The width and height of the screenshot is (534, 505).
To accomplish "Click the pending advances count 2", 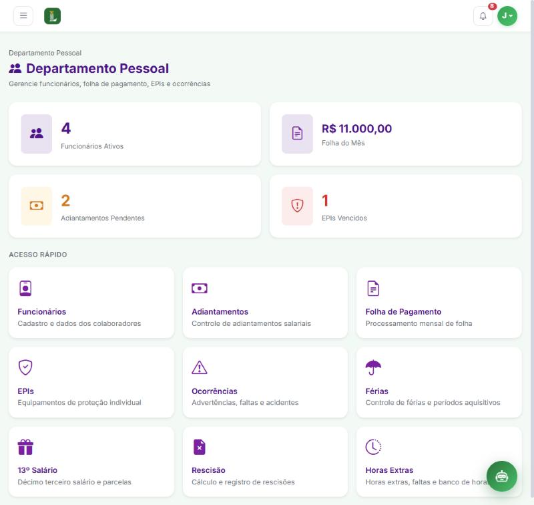I will (65, 200).
